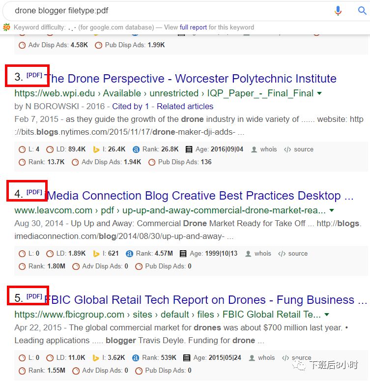View the 'full report' keyword link
The image size is (370, 381).
pos(193,28)
